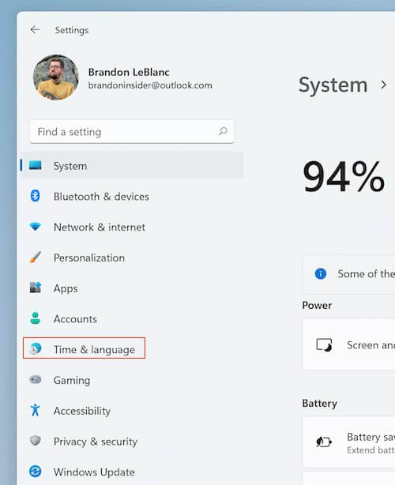This screenshot has height=485, width=395.
Task: Click the Time & language globe-clock icon
Action: point(36,348)
